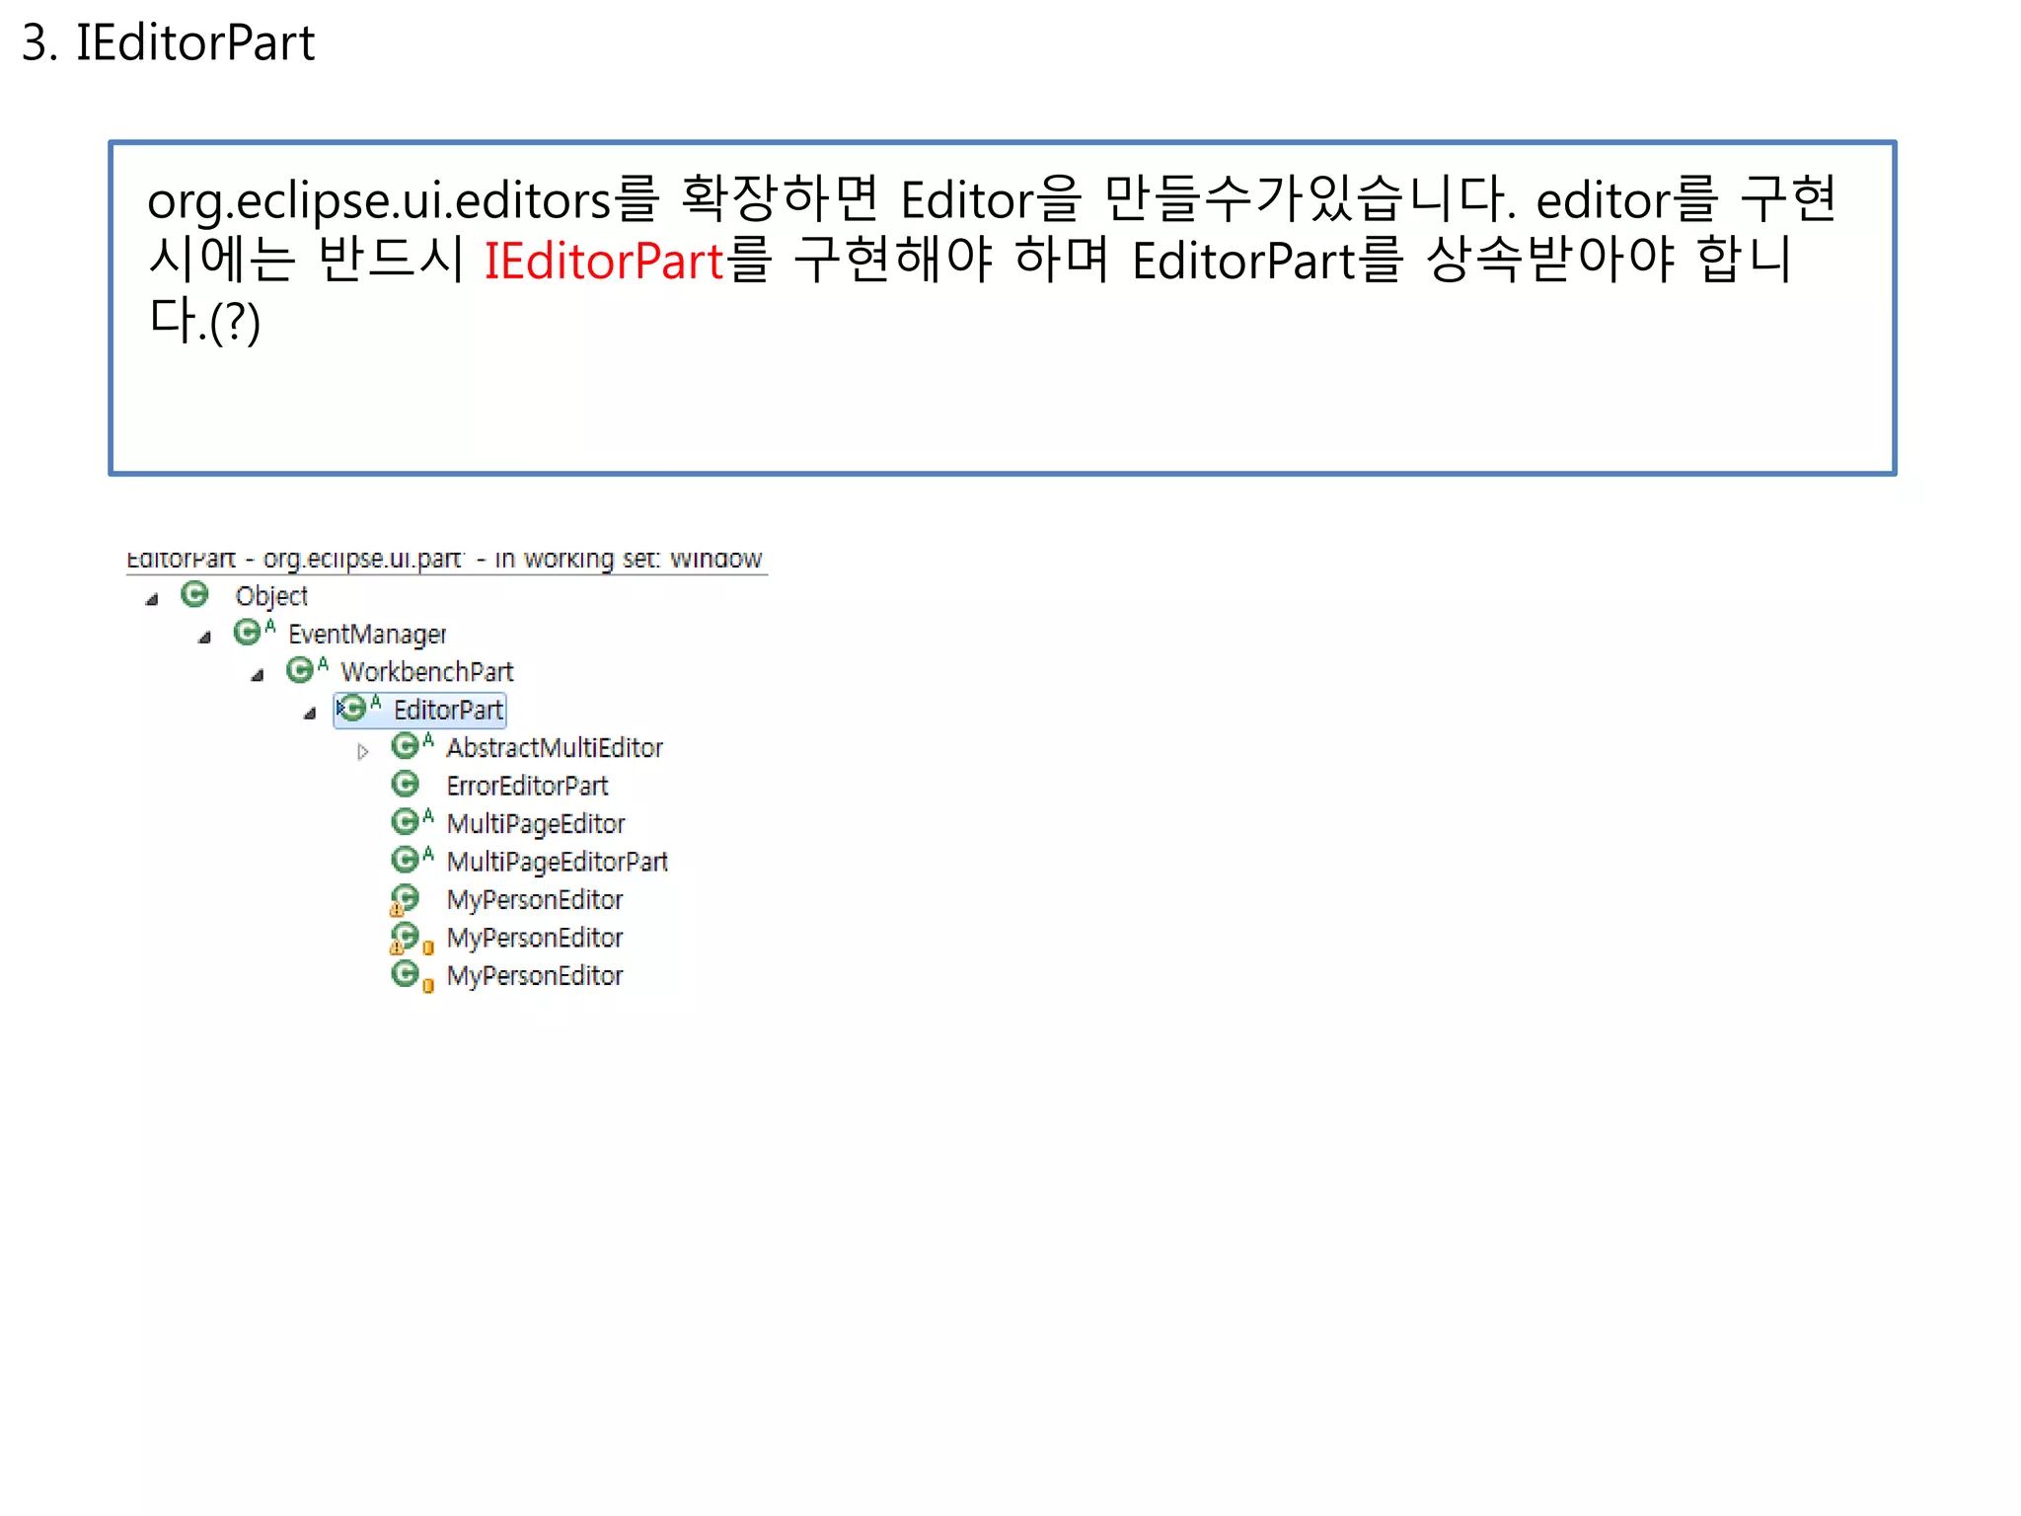This screenshot has width=2021, height=1516.
Task: Collapse the WorkbenchPart tree node
Action: (x=258, y=675)
